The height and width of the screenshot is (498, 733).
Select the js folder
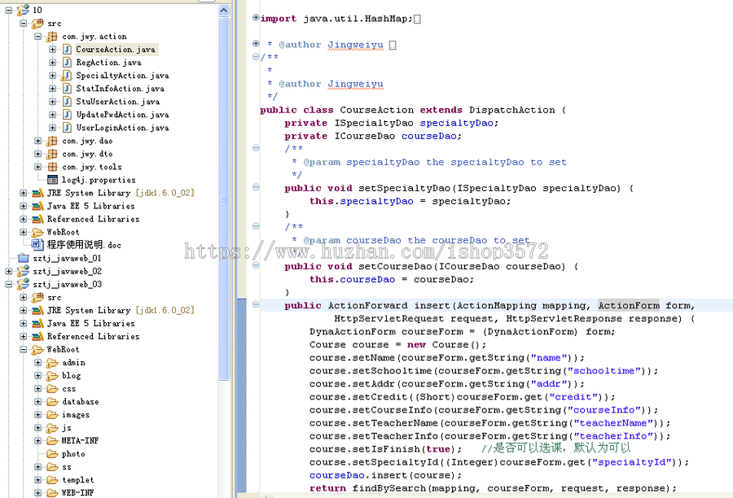(67, 427)
